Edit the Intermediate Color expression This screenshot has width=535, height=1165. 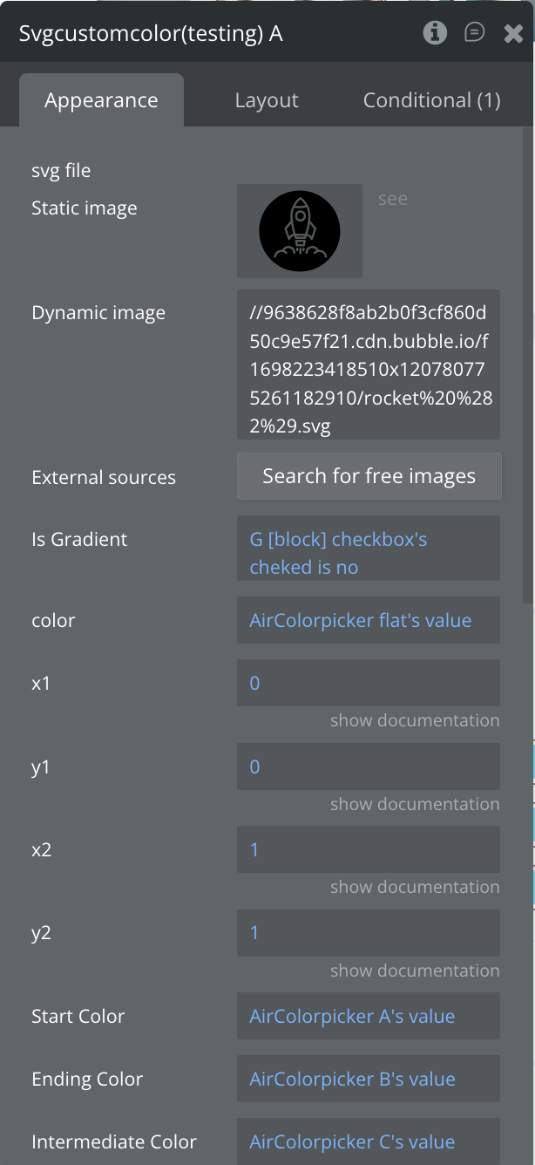[x=368, y=1141]
